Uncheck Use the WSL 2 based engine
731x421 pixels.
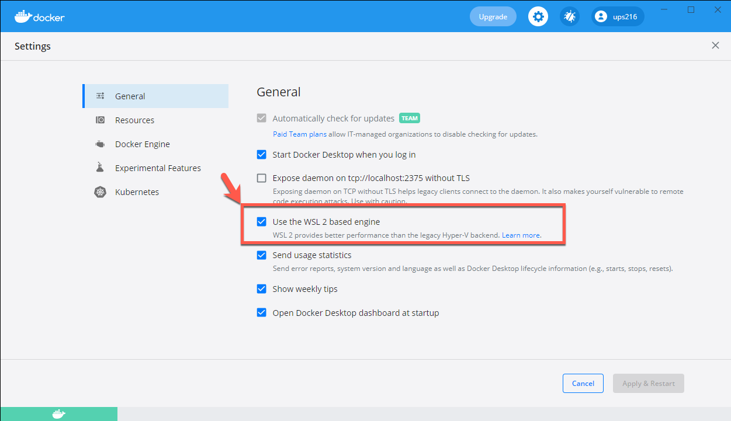pos(262,222)
